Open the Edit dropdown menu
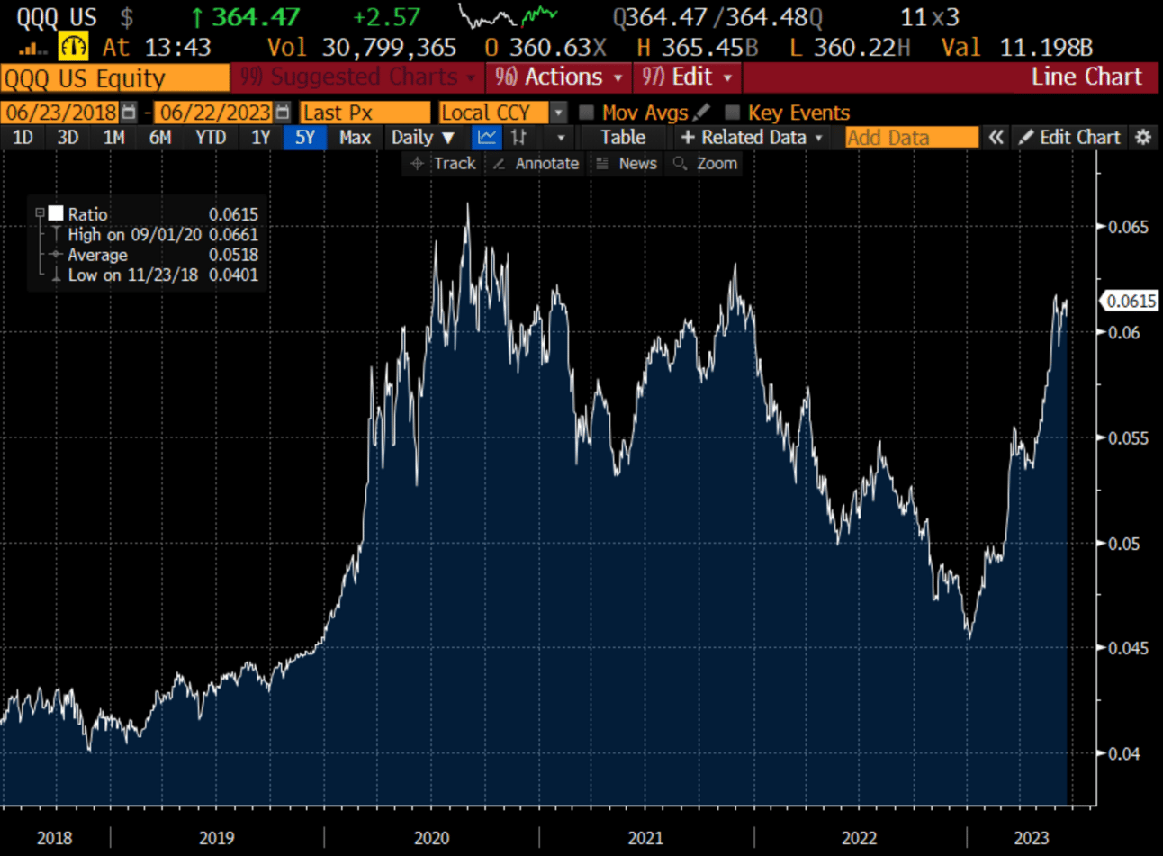 click(x=687, y=77)
